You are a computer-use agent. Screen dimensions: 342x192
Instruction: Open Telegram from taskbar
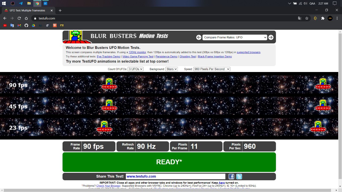[21, 3]
